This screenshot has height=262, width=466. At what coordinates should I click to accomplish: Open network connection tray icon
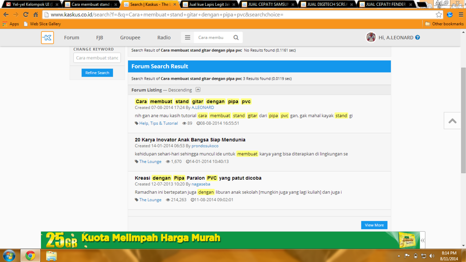click(x=423, y=256)
